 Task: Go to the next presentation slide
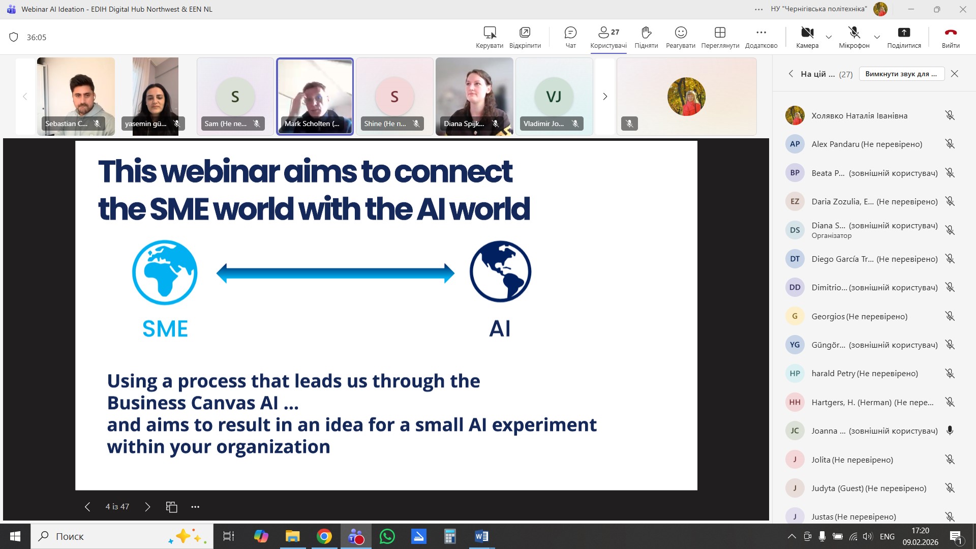coord(147,507)
